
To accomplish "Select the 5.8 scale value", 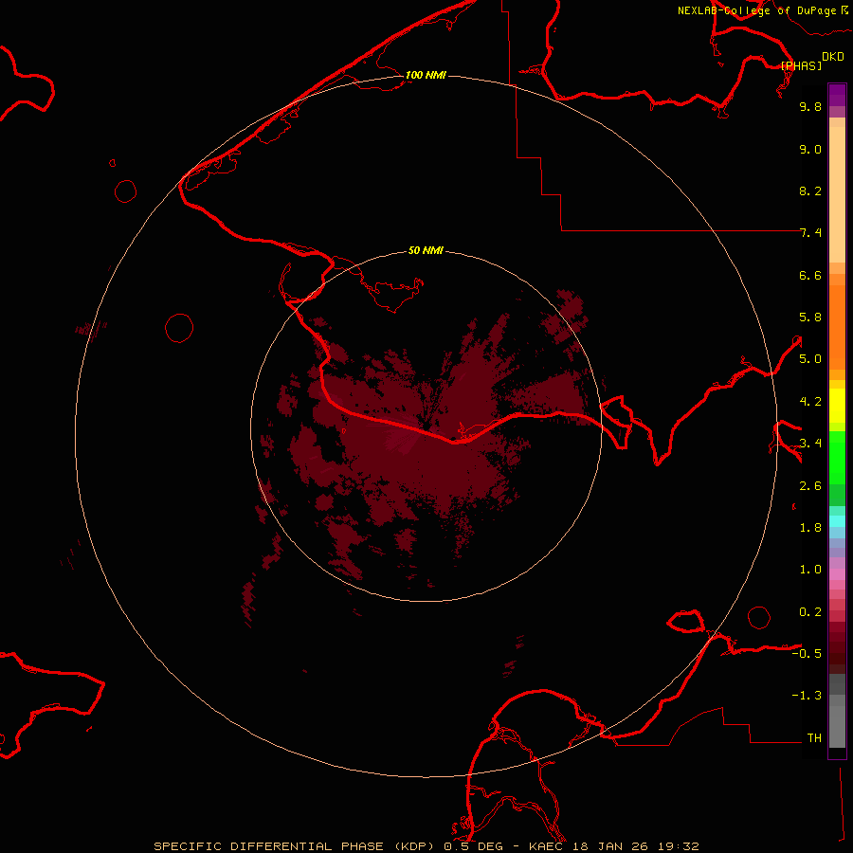I will pos(810,318).
